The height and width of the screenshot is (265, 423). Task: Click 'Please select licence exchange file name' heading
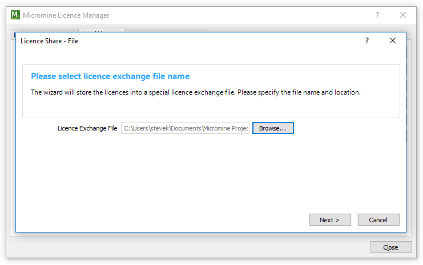(x=110, y=76)
